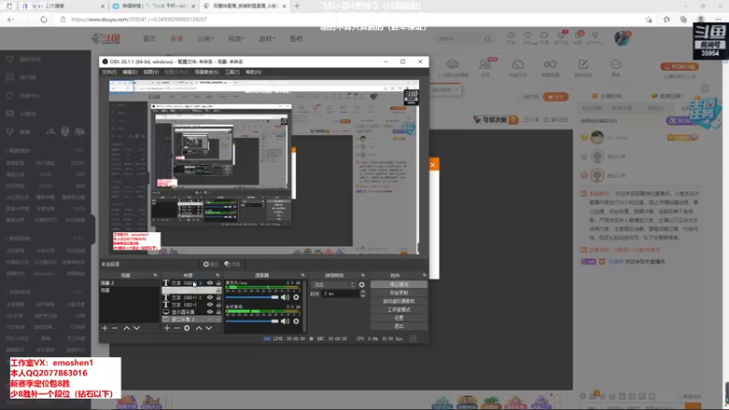Toggle visibility eye of 文本 (GDI+) 2 source
This screenshot has width=729, height=410.
210,298
